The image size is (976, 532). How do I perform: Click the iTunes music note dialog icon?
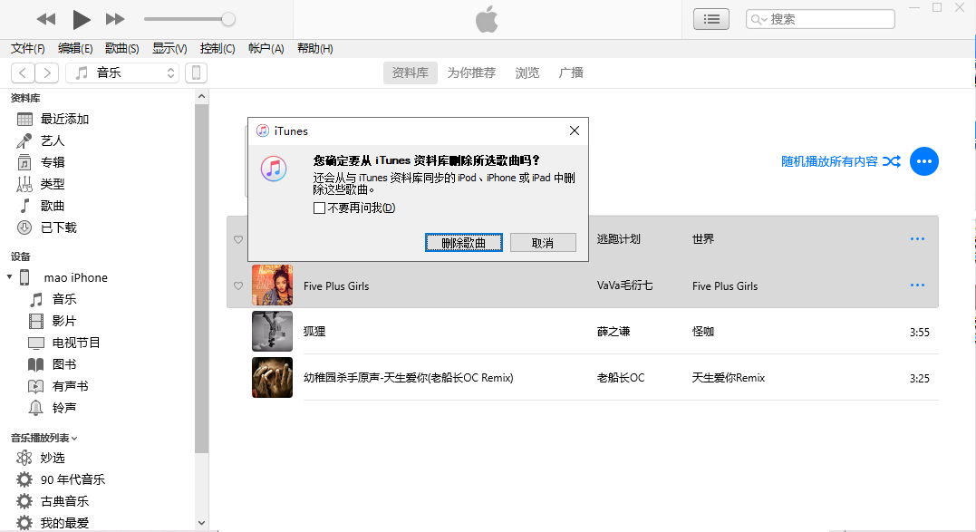(x=274, y=169)
